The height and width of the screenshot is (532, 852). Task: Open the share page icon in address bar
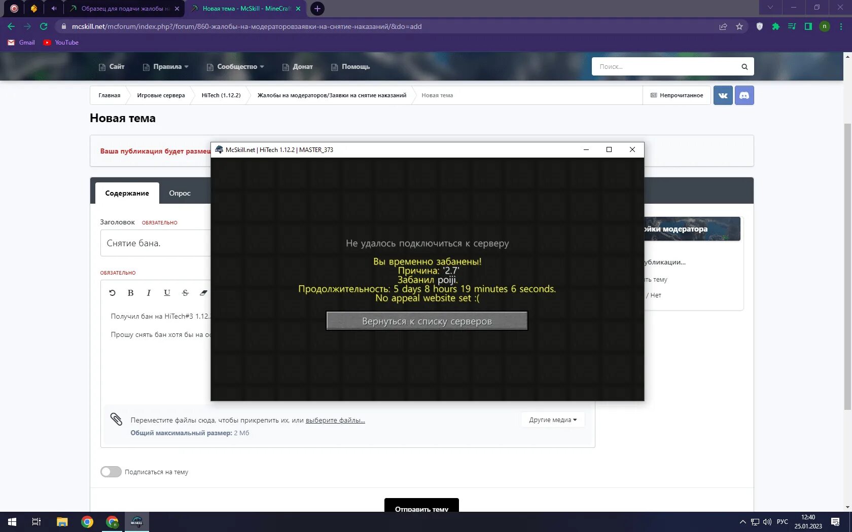(x=723, y=26)
